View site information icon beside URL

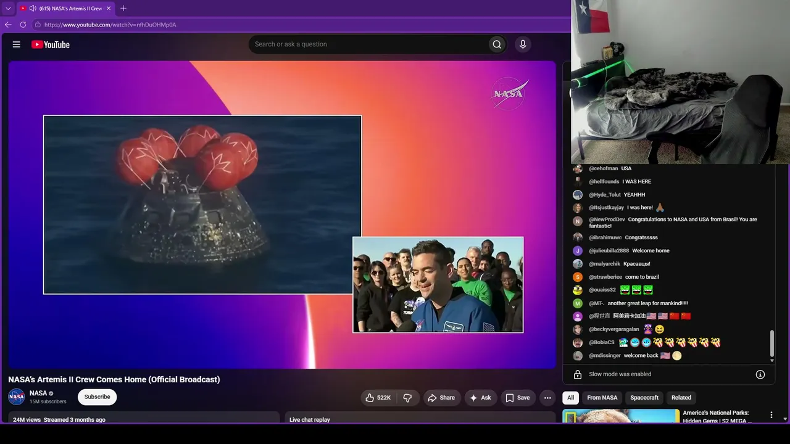coord(38,25)
